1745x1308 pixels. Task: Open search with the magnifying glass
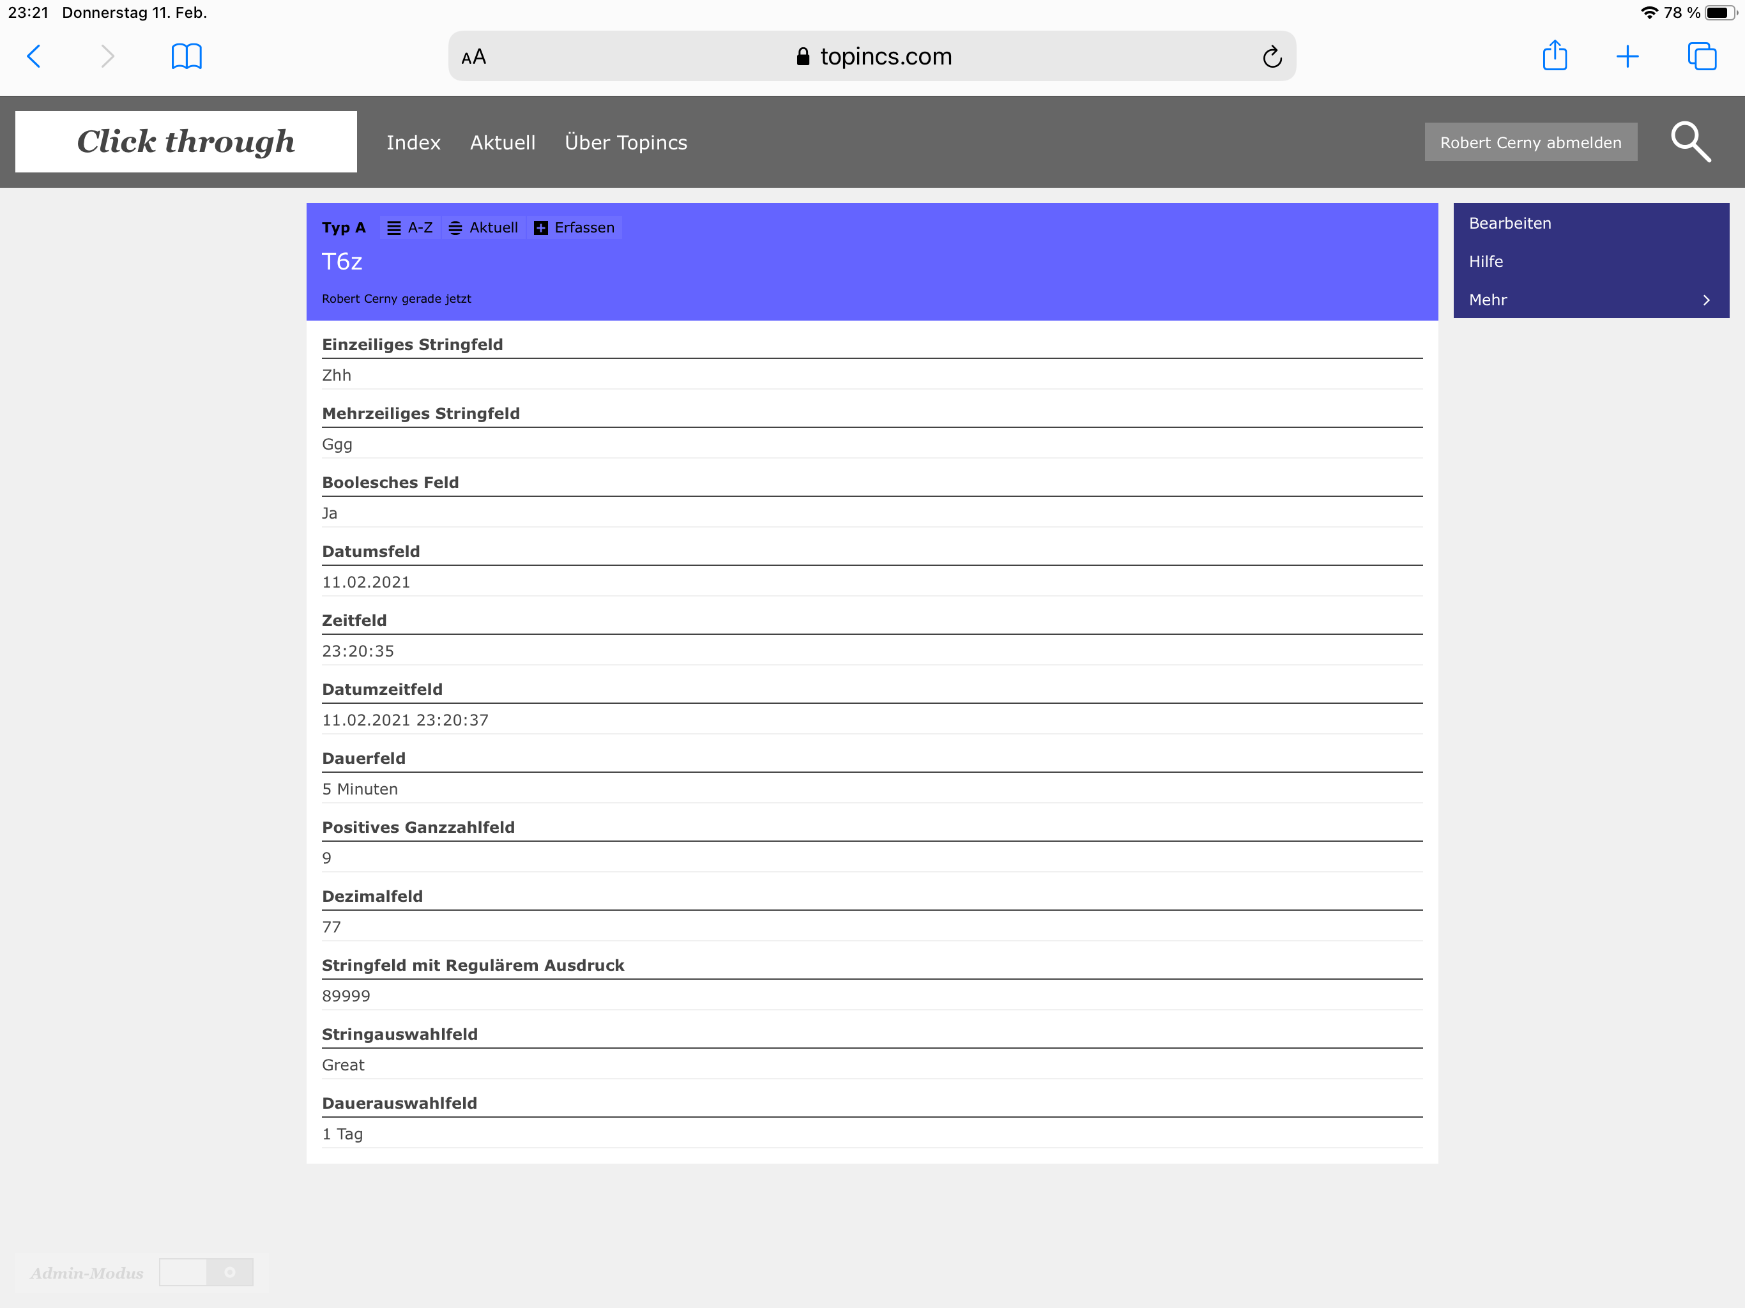pyautogui.click(x=1690, y=142)
